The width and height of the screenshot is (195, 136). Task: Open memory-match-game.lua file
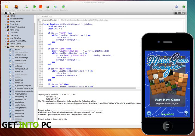click(x=24, y=91)
